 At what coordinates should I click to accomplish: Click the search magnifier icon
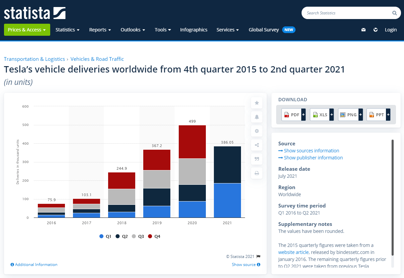[394, 13]
